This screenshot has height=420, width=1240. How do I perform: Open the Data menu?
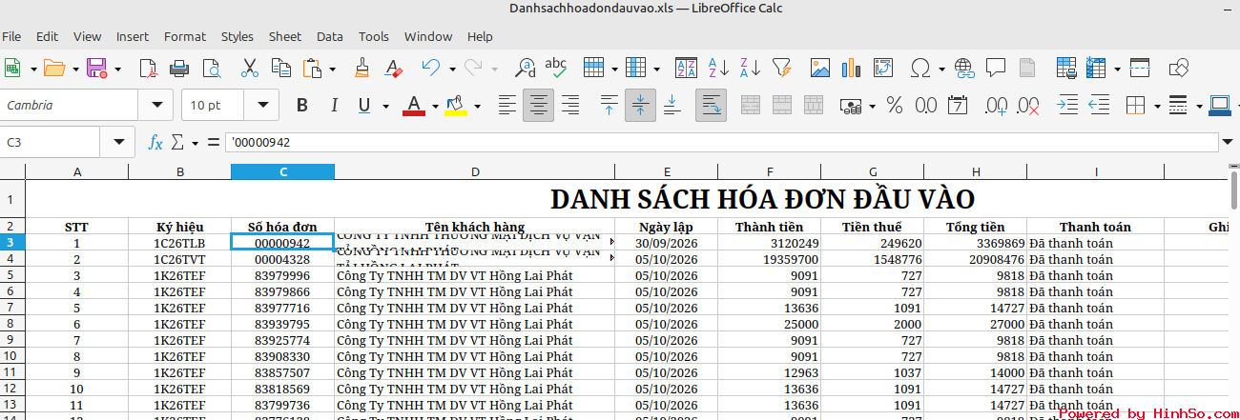pyautogui.click(x=330, y=36)
